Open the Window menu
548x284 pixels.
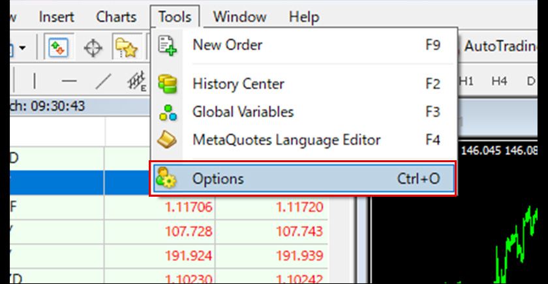point(240,17)
